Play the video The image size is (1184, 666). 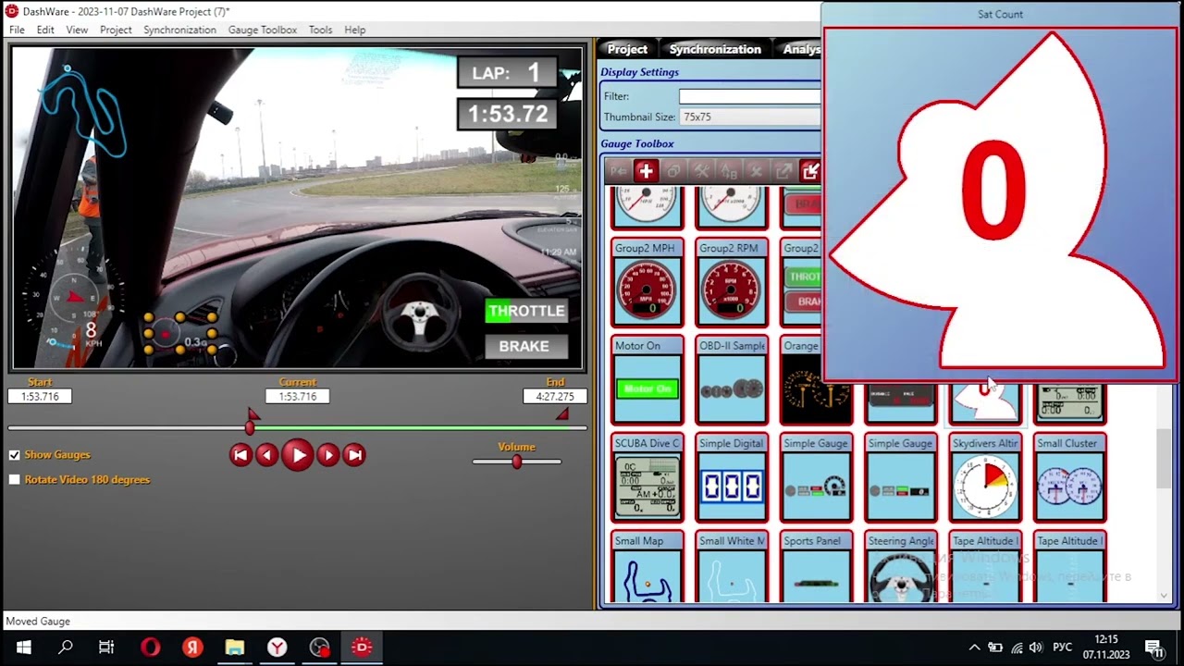pyautogui.click(x=298, y=454)
